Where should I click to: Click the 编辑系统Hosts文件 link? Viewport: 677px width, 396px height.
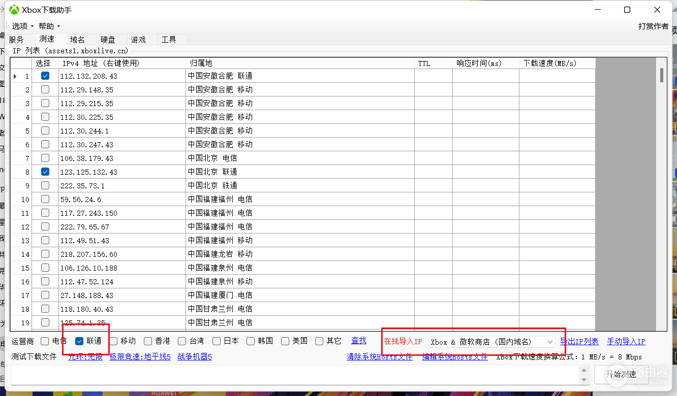455,357
